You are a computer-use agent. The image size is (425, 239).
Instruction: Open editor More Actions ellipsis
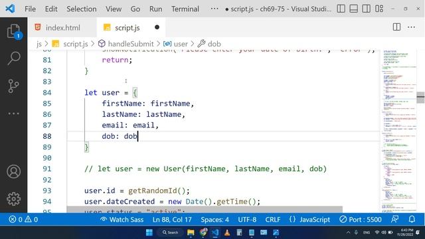pyautogui.click(x=412, y=27)
